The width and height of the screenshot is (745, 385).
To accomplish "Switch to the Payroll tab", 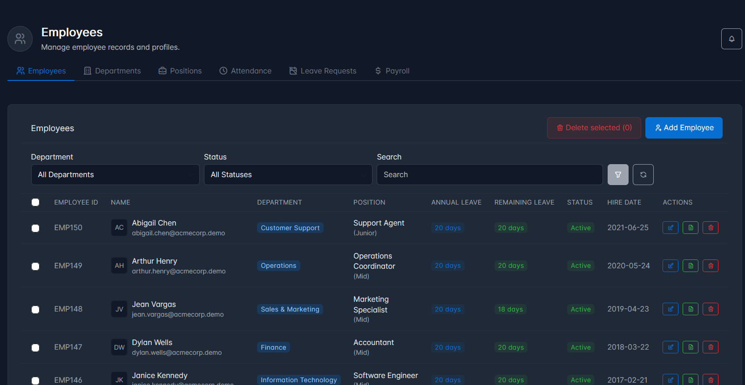I will click(392, 71).
